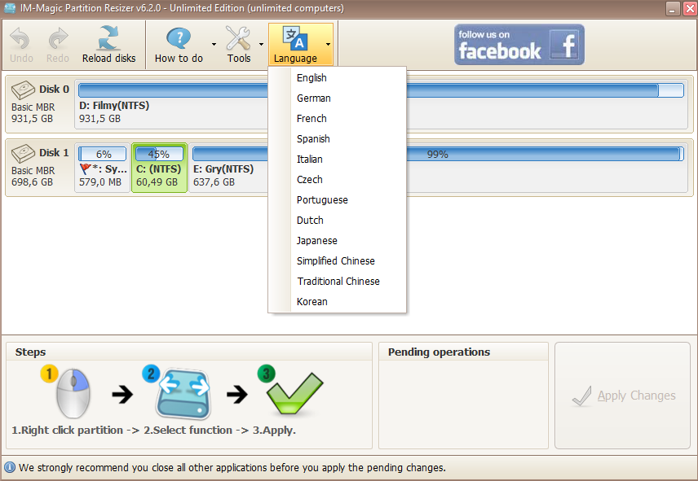
Task: Open the follow us on facebook banner
Action: (519, 45)
